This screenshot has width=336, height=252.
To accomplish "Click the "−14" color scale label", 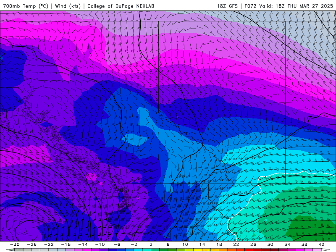I will [x=83, y=244].
